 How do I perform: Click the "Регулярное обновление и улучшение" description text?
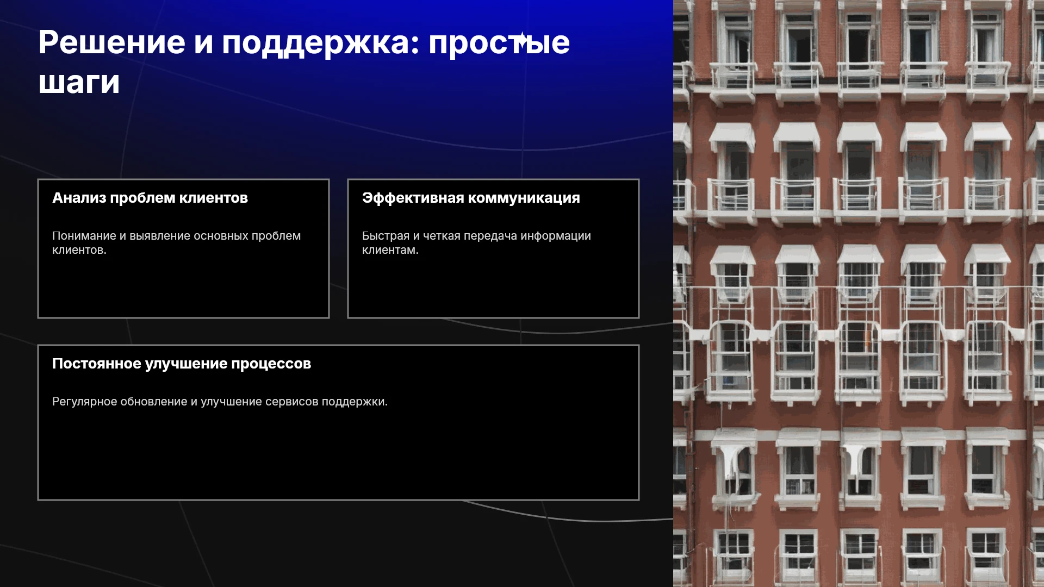click(x=172, y=402)
